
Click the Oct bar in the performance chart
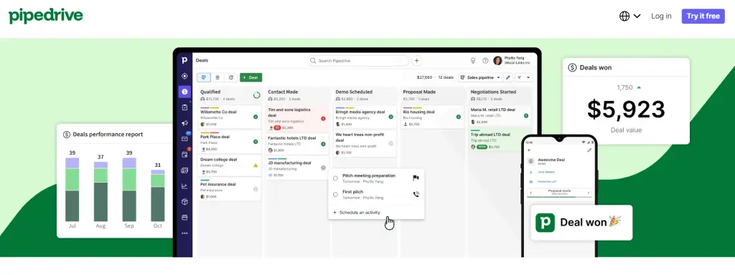157,196
